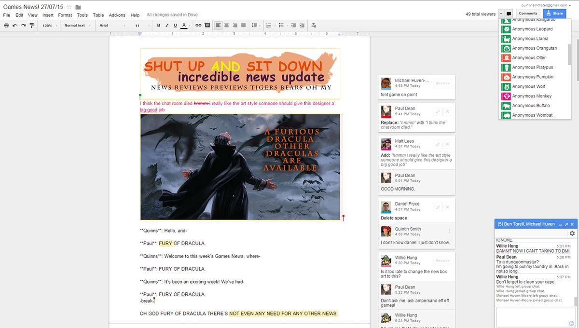Open the Tools menu
579x328 pixels.
83,15
